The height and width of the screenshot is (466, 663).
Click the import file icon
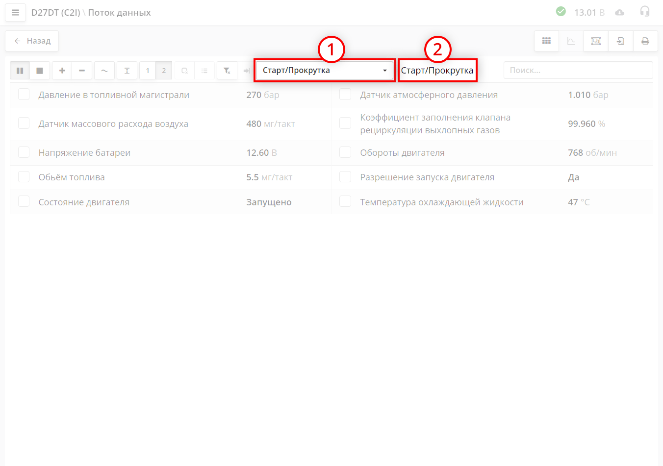point(620,41)
